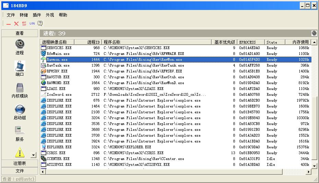Sort by State column header

click(275, 42)
